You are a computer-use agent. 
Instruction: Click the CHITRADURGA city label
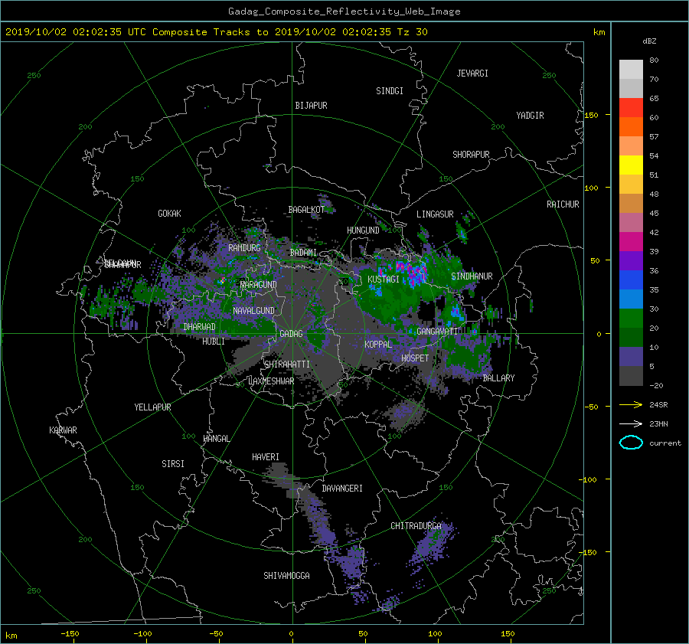point(416,526)
